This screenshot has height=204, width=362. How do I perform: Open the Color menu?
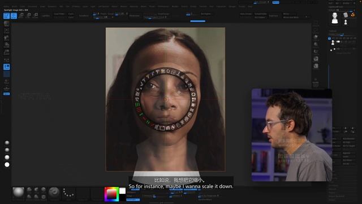(x=23, y=6)
